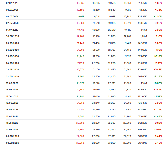Click volume 367,86K
This screenshot has height=147, width=168.
[x=142, y=76]
